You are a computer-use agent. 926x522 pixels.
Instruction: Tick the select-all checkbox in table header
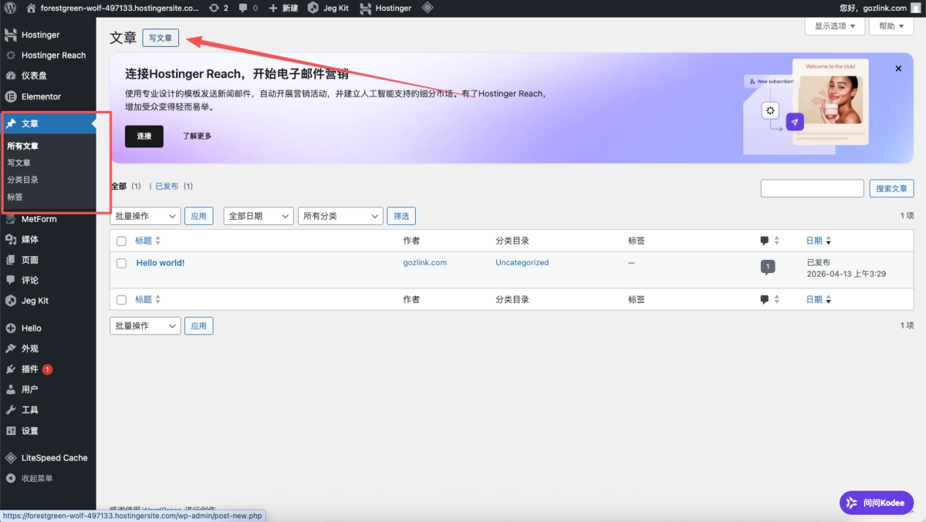pyautogui.click(x=121, y=241)
